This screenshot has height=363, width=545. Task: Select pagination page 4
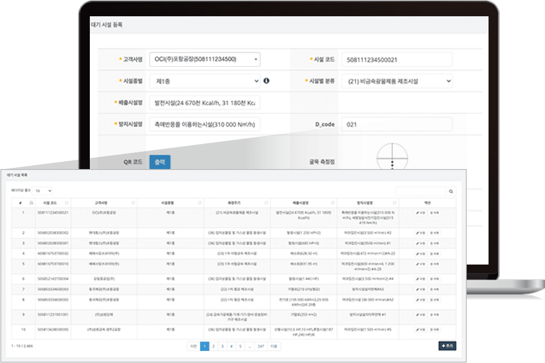(231, 346)
